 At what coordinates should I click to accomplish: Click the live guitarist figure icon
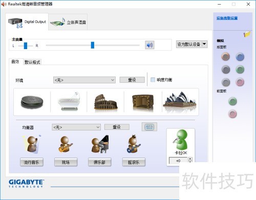66,144
